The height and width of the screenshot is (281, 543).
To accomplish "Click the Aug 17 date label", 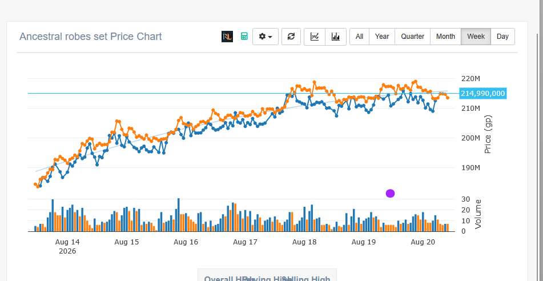I will 245,242.
